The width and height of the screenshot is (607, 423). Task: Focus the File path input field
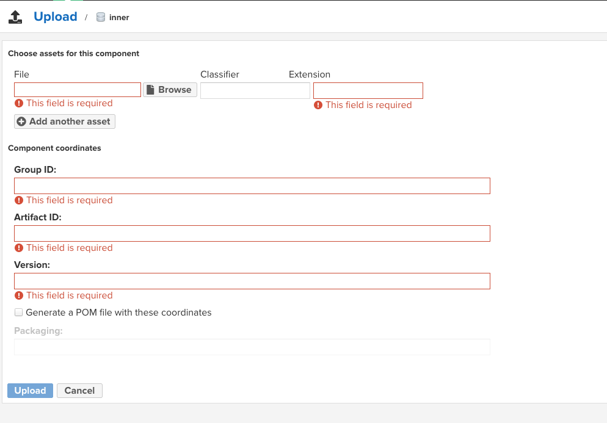(78, 90)
